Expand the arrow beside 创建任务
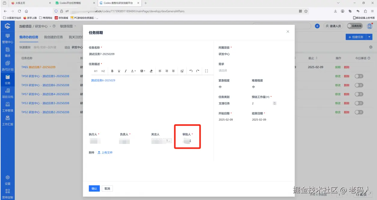Image resolution: width=377 pixels, height=200 pixels. coord(369,37)
